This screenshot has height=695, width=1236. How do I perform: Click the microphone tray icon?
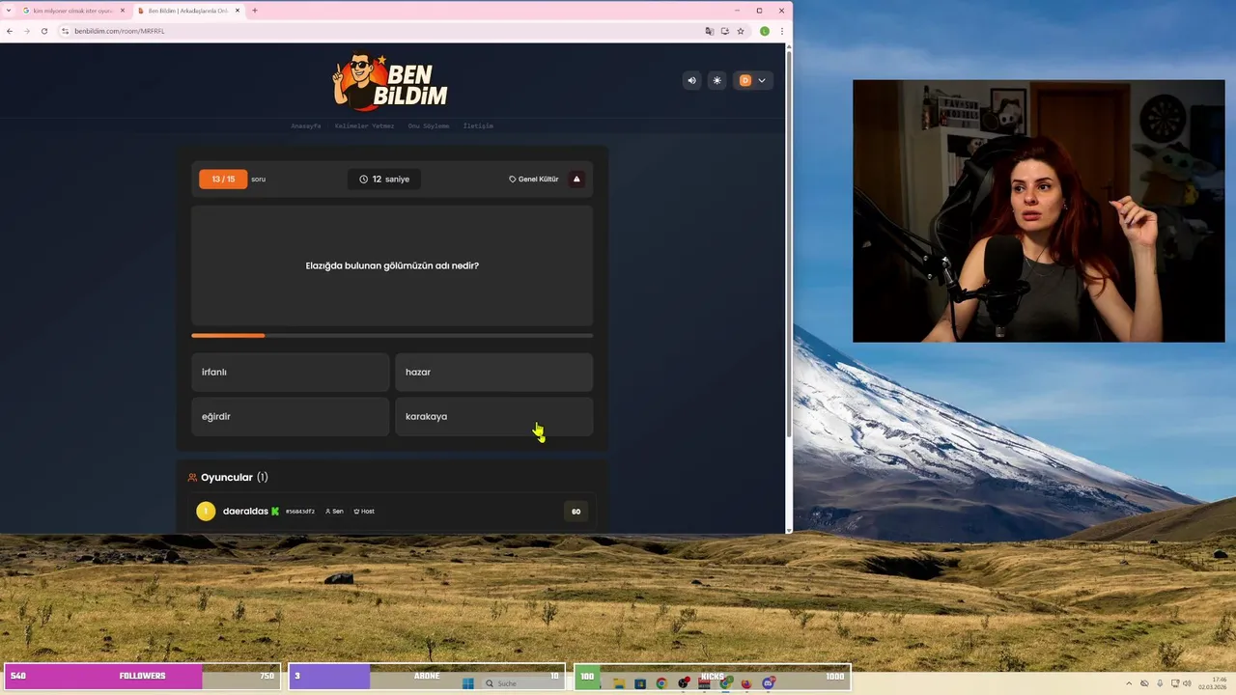point(1160,683)
